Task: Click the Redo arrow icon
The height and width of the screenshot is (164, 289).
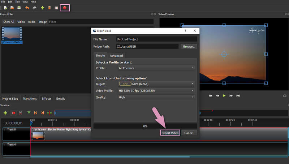Action: 34,8
